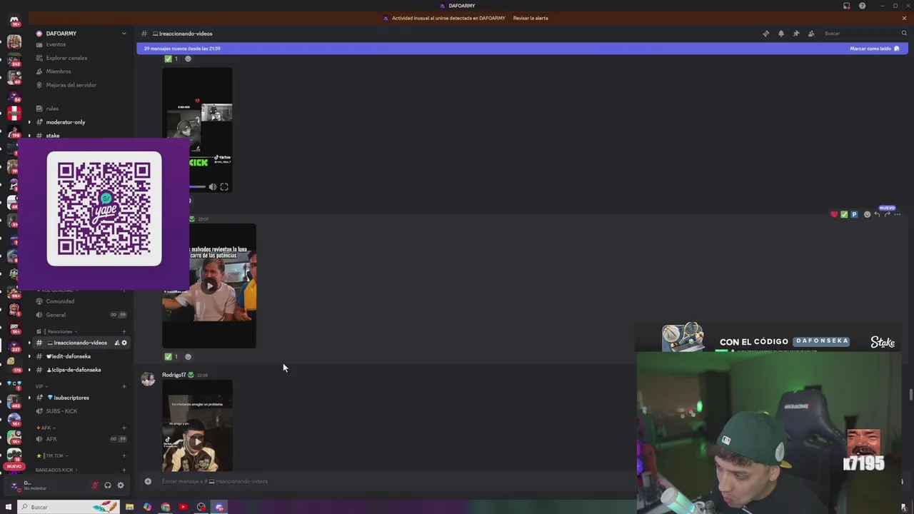Viewport: 914px width, 514px height.
Task: Open the Threads icon in channel header
Action: coord(765,34)
